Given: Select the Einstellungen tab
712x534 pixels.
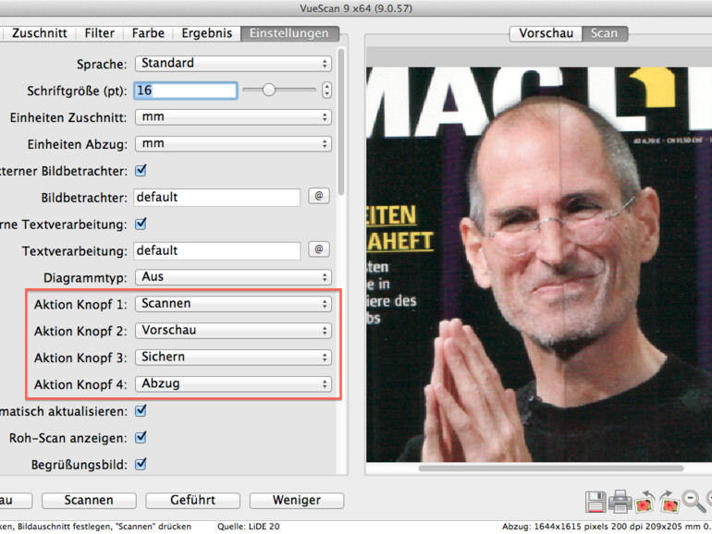Looking at the screenshot, I should 289,33.
